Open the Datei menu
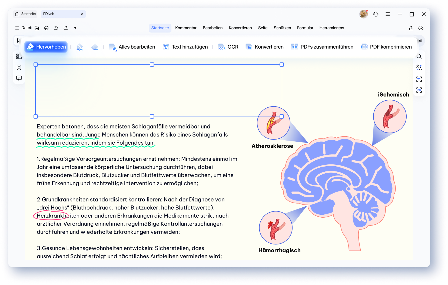 [23, 28]
